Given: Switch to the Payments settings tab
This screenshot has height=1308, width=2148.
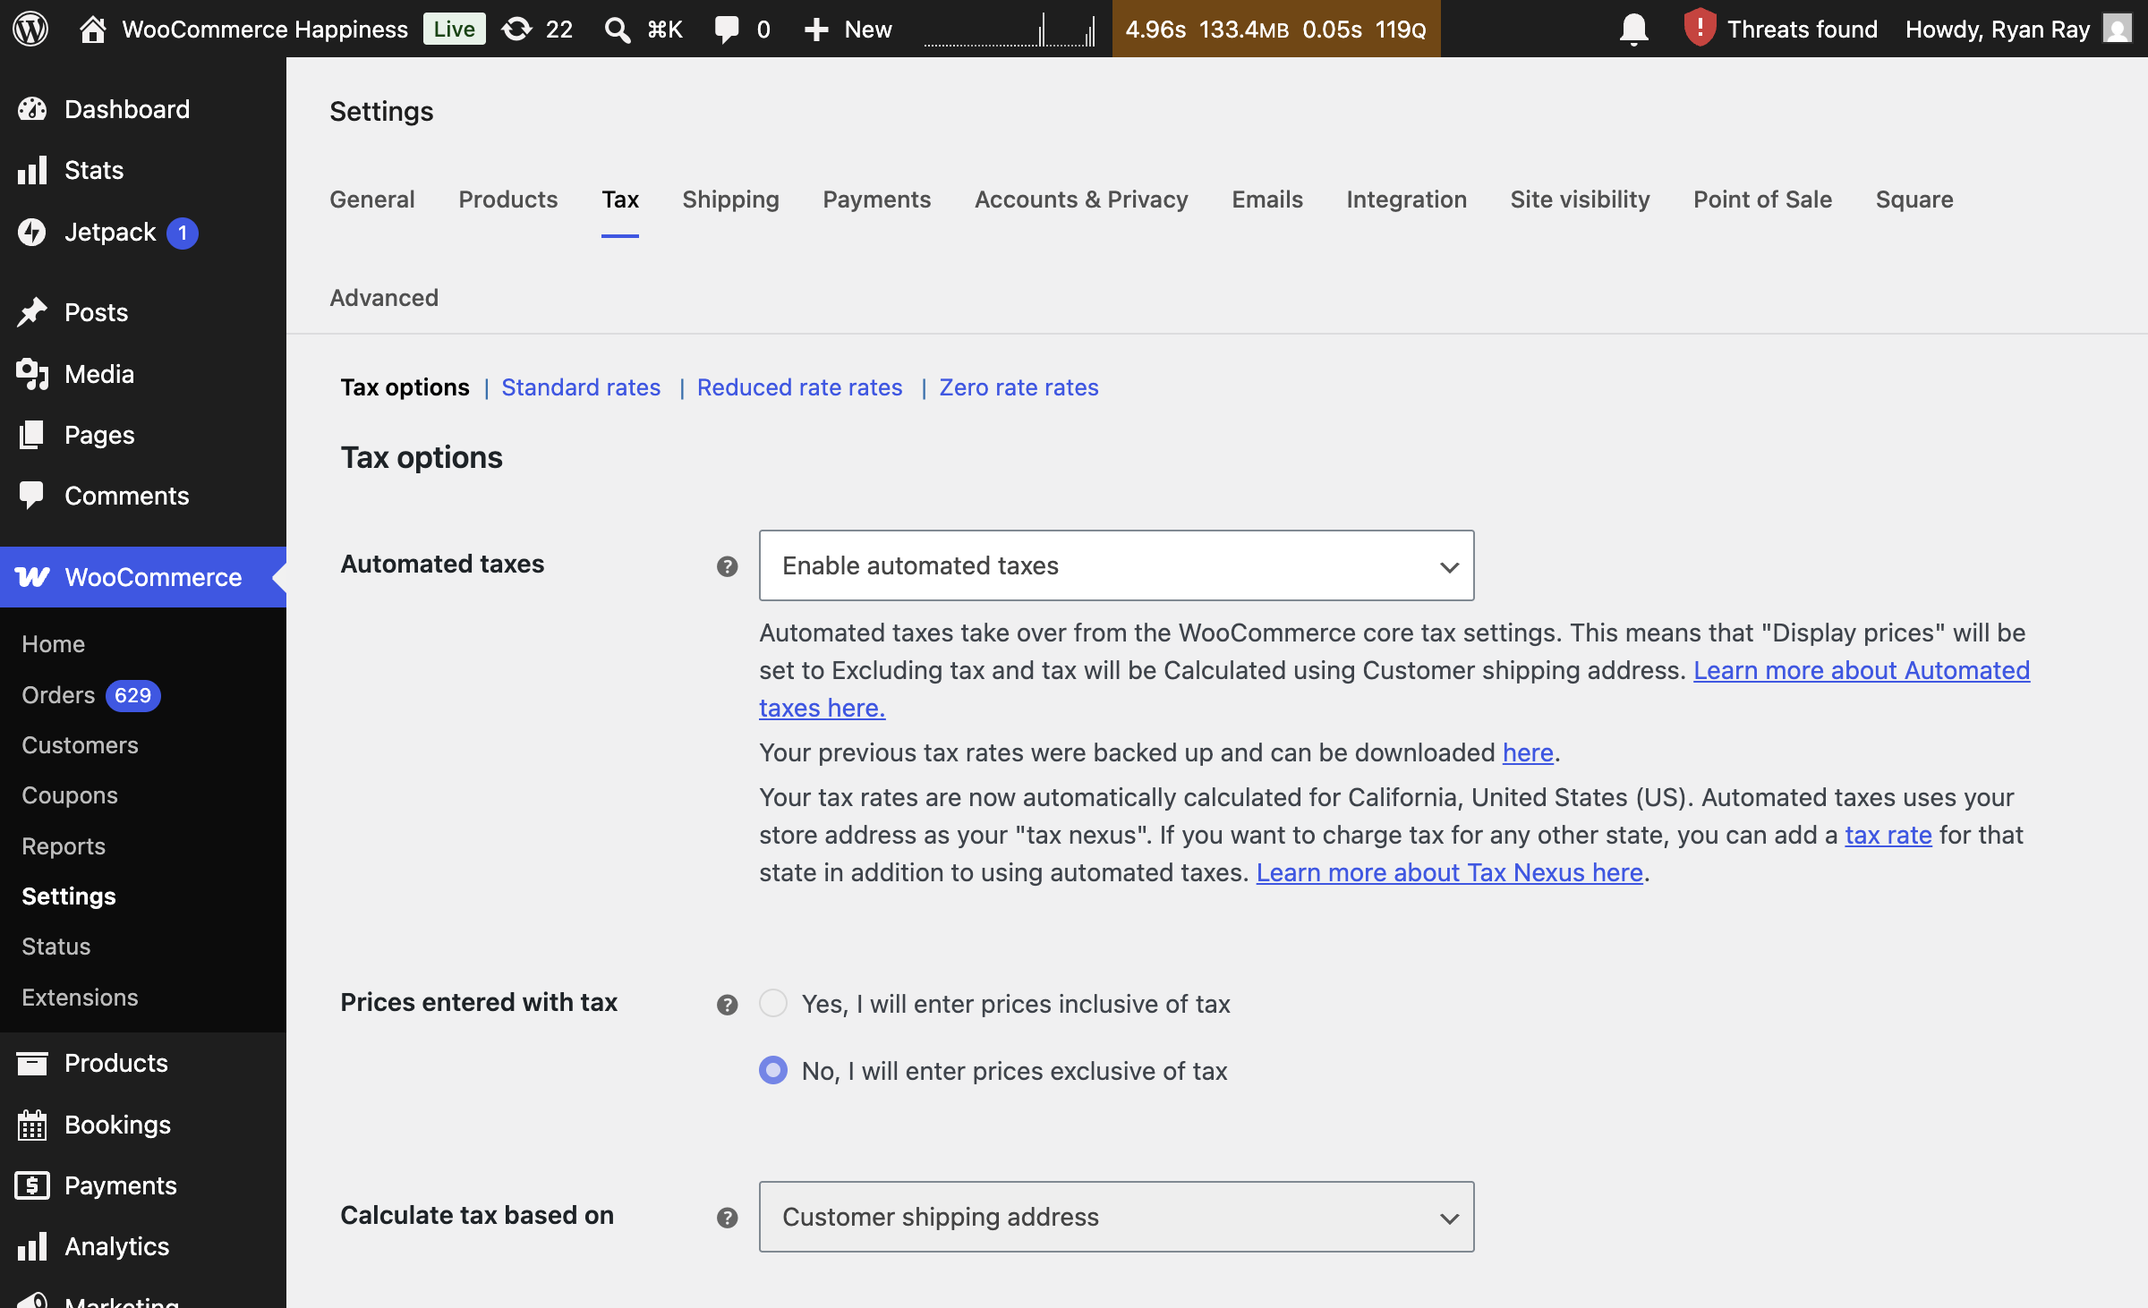Looking at the screenshot, I should click(x=877, y=200).
